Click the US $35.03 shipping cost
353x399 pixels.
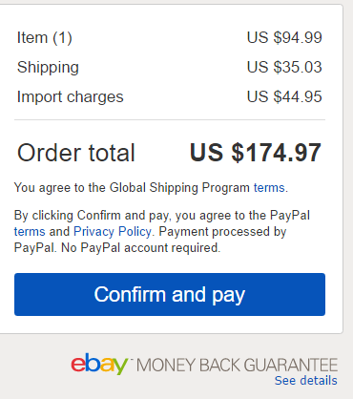(x=284, y=67)
